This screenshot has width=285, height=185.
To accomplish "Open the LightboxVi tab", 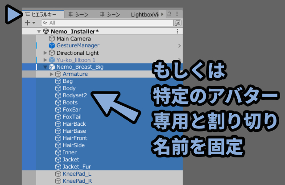I will point(145,15).
